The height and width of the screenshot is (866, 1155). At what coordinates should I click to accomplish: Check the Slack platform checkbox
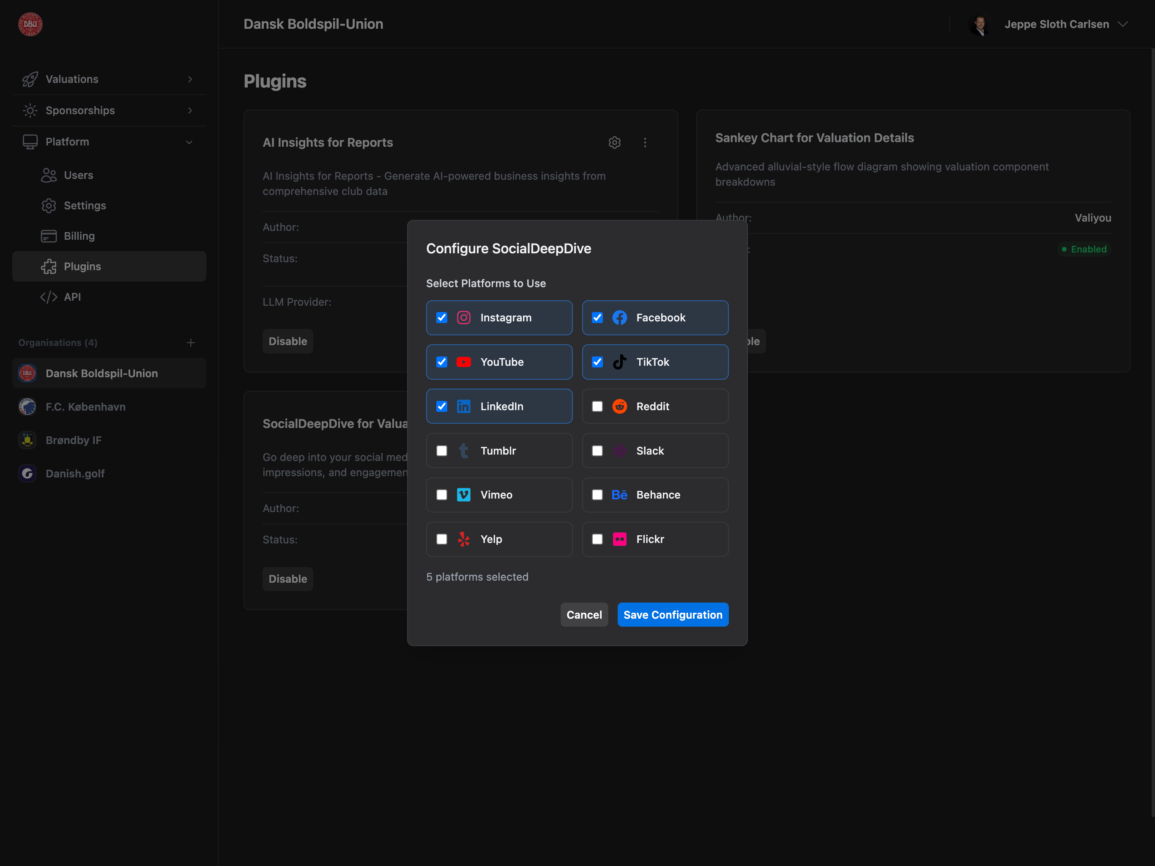[x=597, y=450]
